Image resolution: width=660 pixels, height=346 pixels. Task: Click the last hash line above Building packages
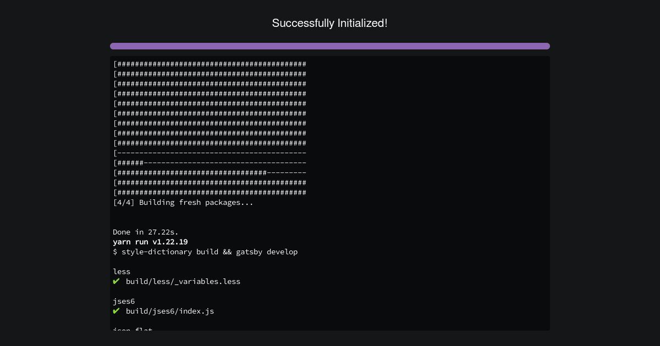click(x=210, y=193)
